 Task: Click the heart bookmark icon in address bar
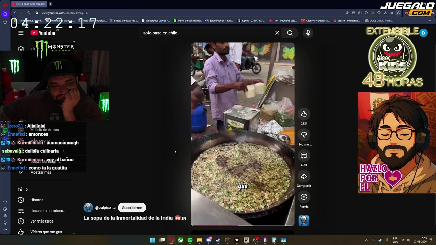point(379,13)
